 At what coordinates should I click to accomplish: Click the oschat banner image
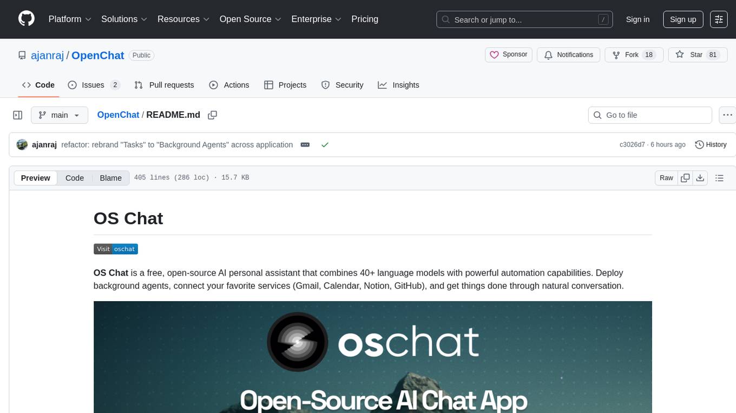(x=373, y=357)
